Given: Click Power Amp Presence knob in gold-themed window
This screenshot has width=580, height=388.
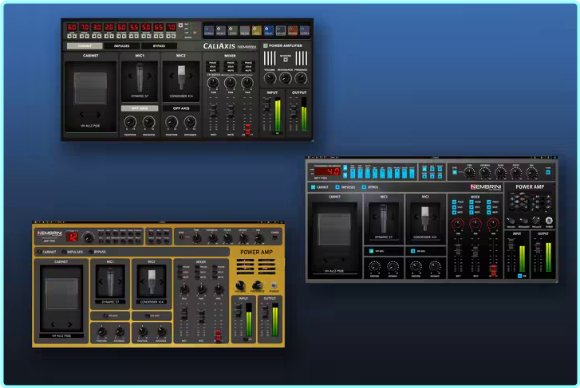Looking at the screenshot, I should click(257, 285).
